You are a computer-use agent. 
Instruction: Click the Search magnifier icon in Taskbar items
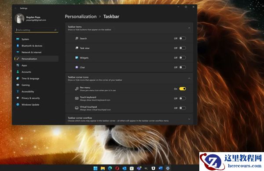click(77, 39)
